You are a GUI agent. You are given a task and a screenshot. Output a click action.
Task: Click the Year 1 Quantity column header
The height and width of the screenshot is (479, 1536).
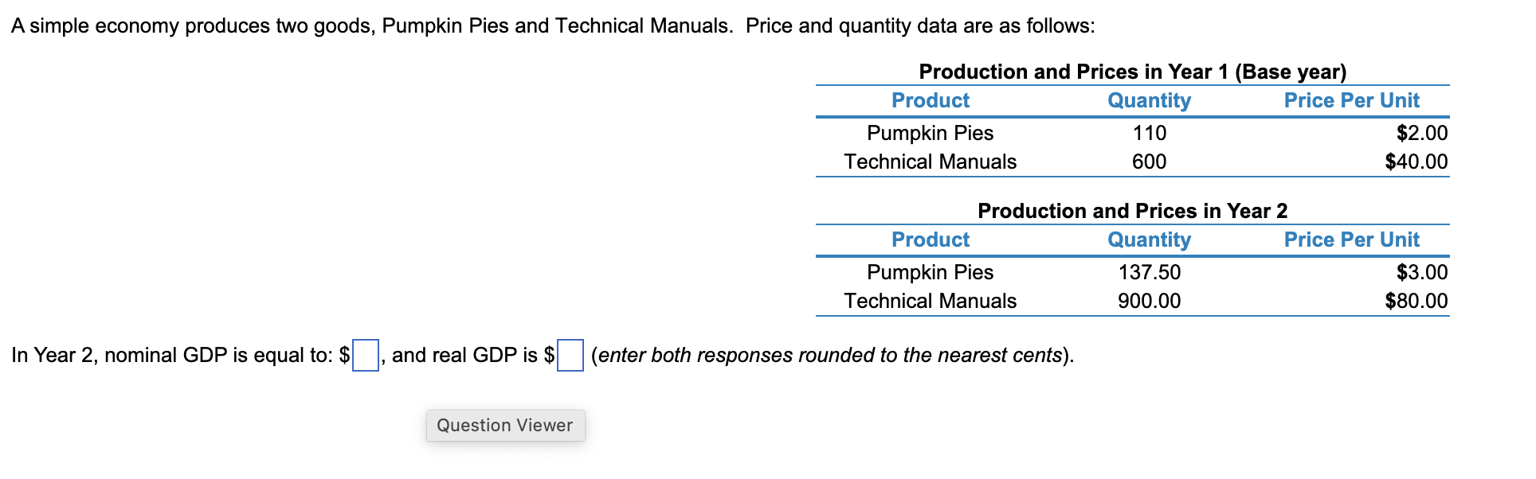click(1149, 101)
